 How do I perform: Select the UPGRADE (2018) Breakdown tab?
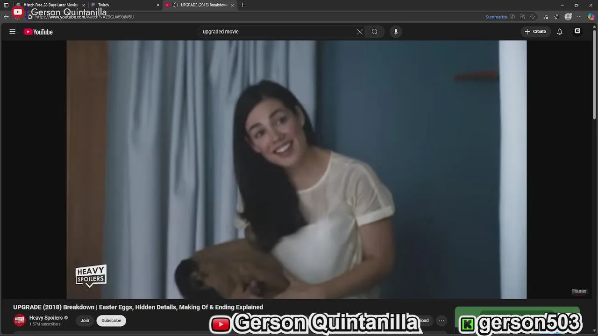coord(200,5)
